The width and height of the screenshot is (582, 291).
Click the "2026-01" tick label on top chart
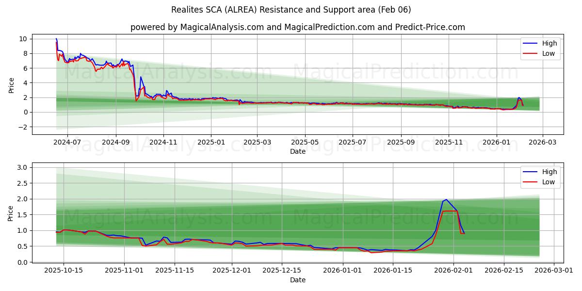(x=496, y=142)
